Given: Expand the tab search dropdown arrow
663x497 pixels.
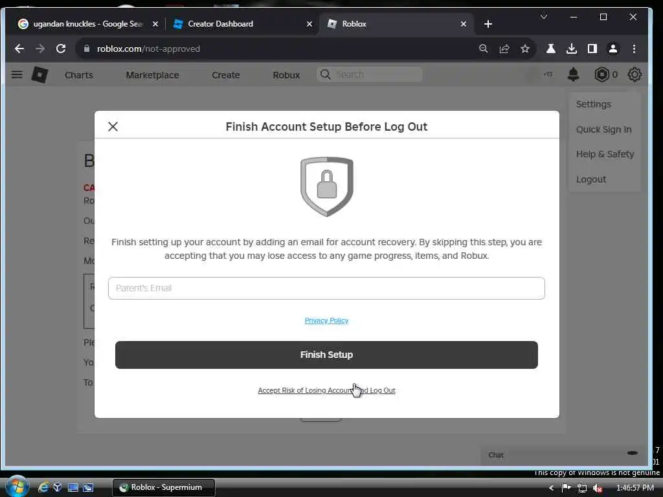Looking at the screenshot, I should point(544,16).
